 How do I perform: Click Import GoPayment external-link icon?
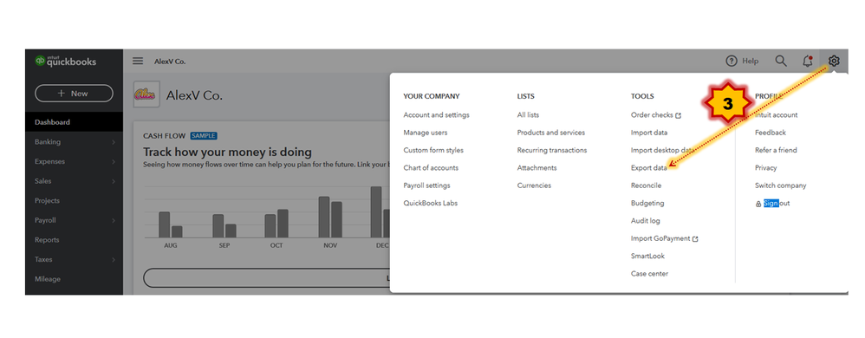coord(695,238)
